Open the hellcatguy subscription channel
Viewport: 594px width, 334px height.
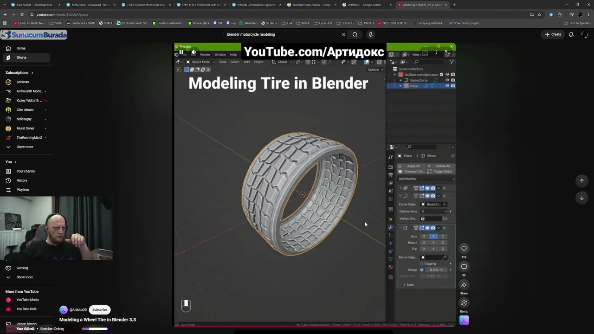(26, 119)
